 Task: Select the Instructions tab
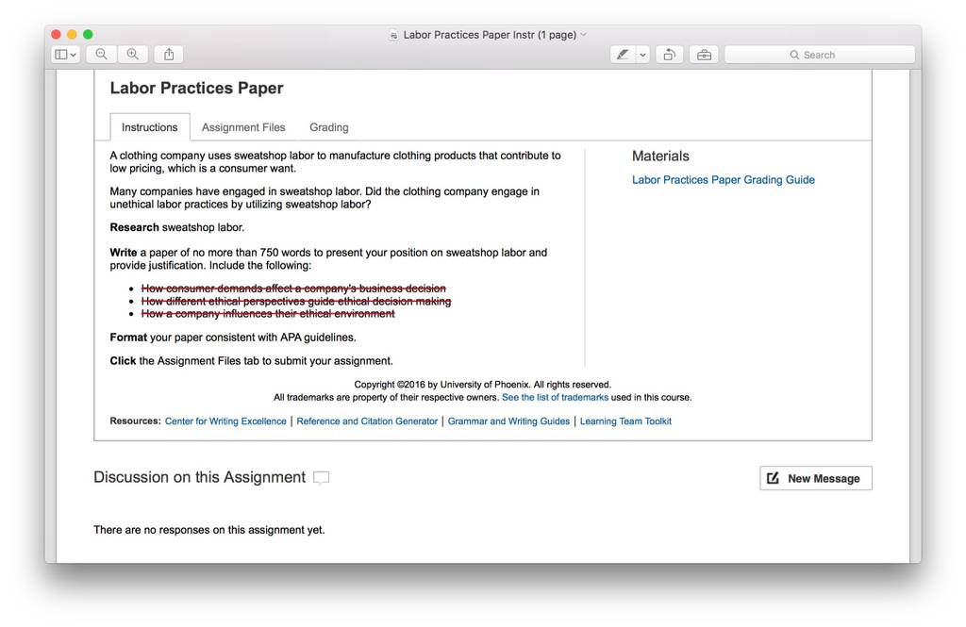(150, 127)
